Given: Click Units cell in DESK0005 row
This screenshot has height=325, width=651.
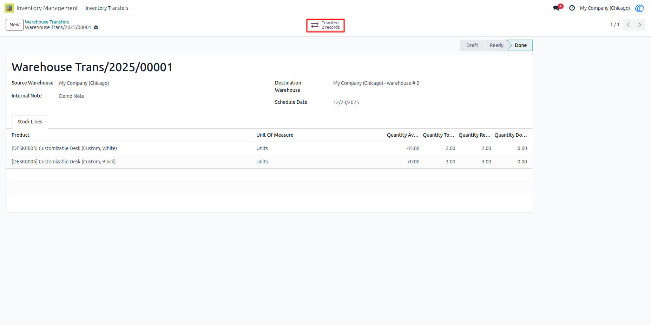Looking at the screenshot, I should coord(262,148).
